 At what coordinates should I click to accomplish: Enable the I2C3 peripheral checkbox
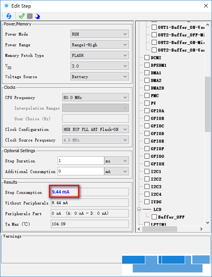pos(147,187)
